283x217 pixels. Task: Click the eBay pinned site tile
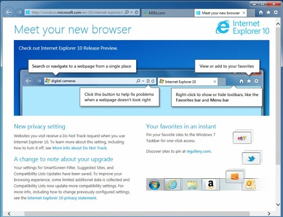coord(242,138)
